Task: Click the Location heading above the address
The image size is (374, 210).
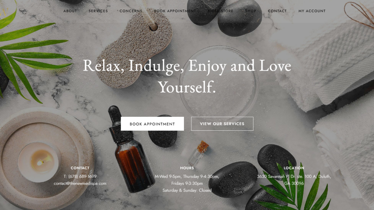Action: [294, 168]
